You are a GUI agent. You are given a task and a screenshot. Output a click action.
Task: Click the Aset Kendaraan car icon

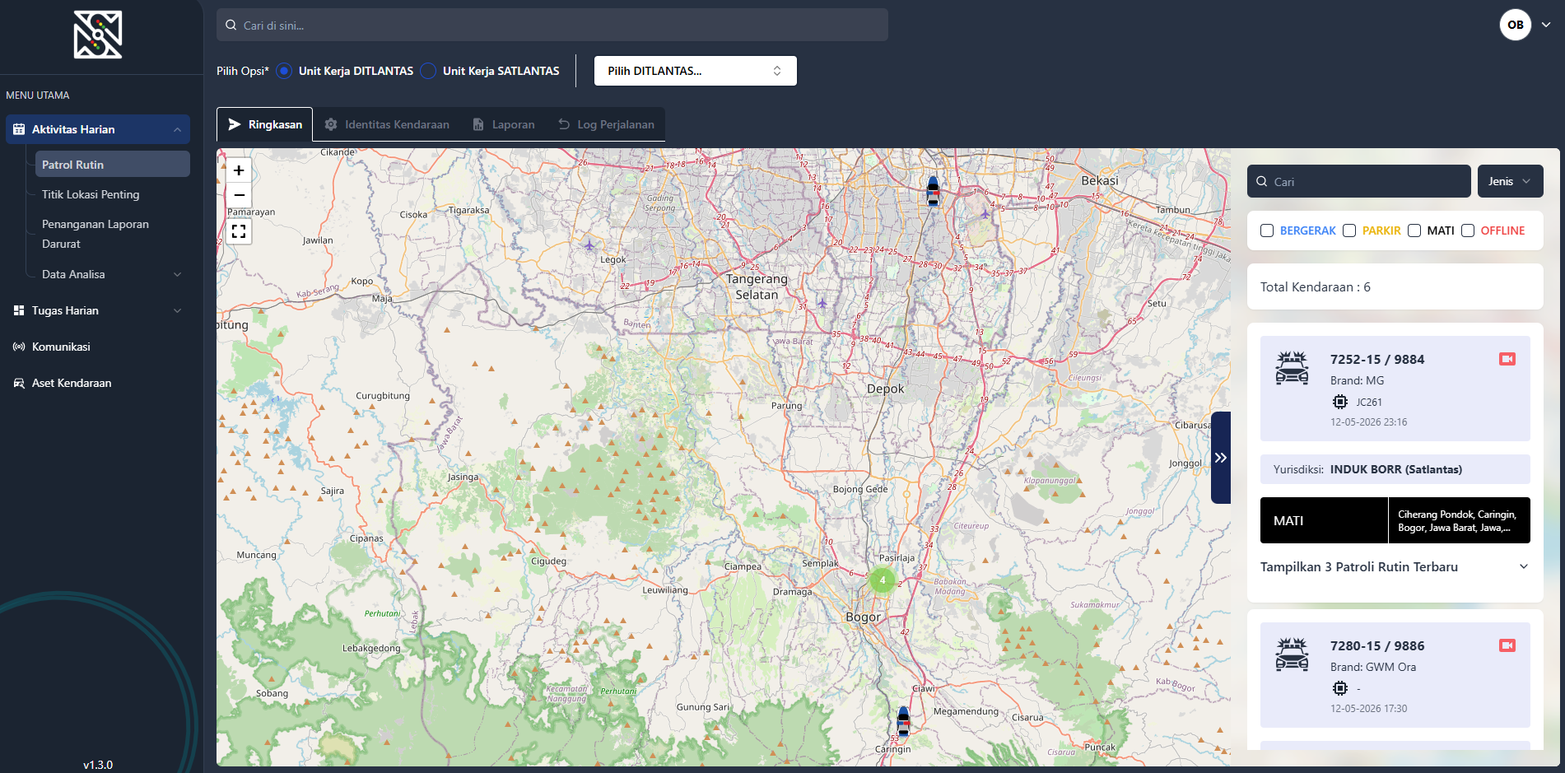click(19, 383)
